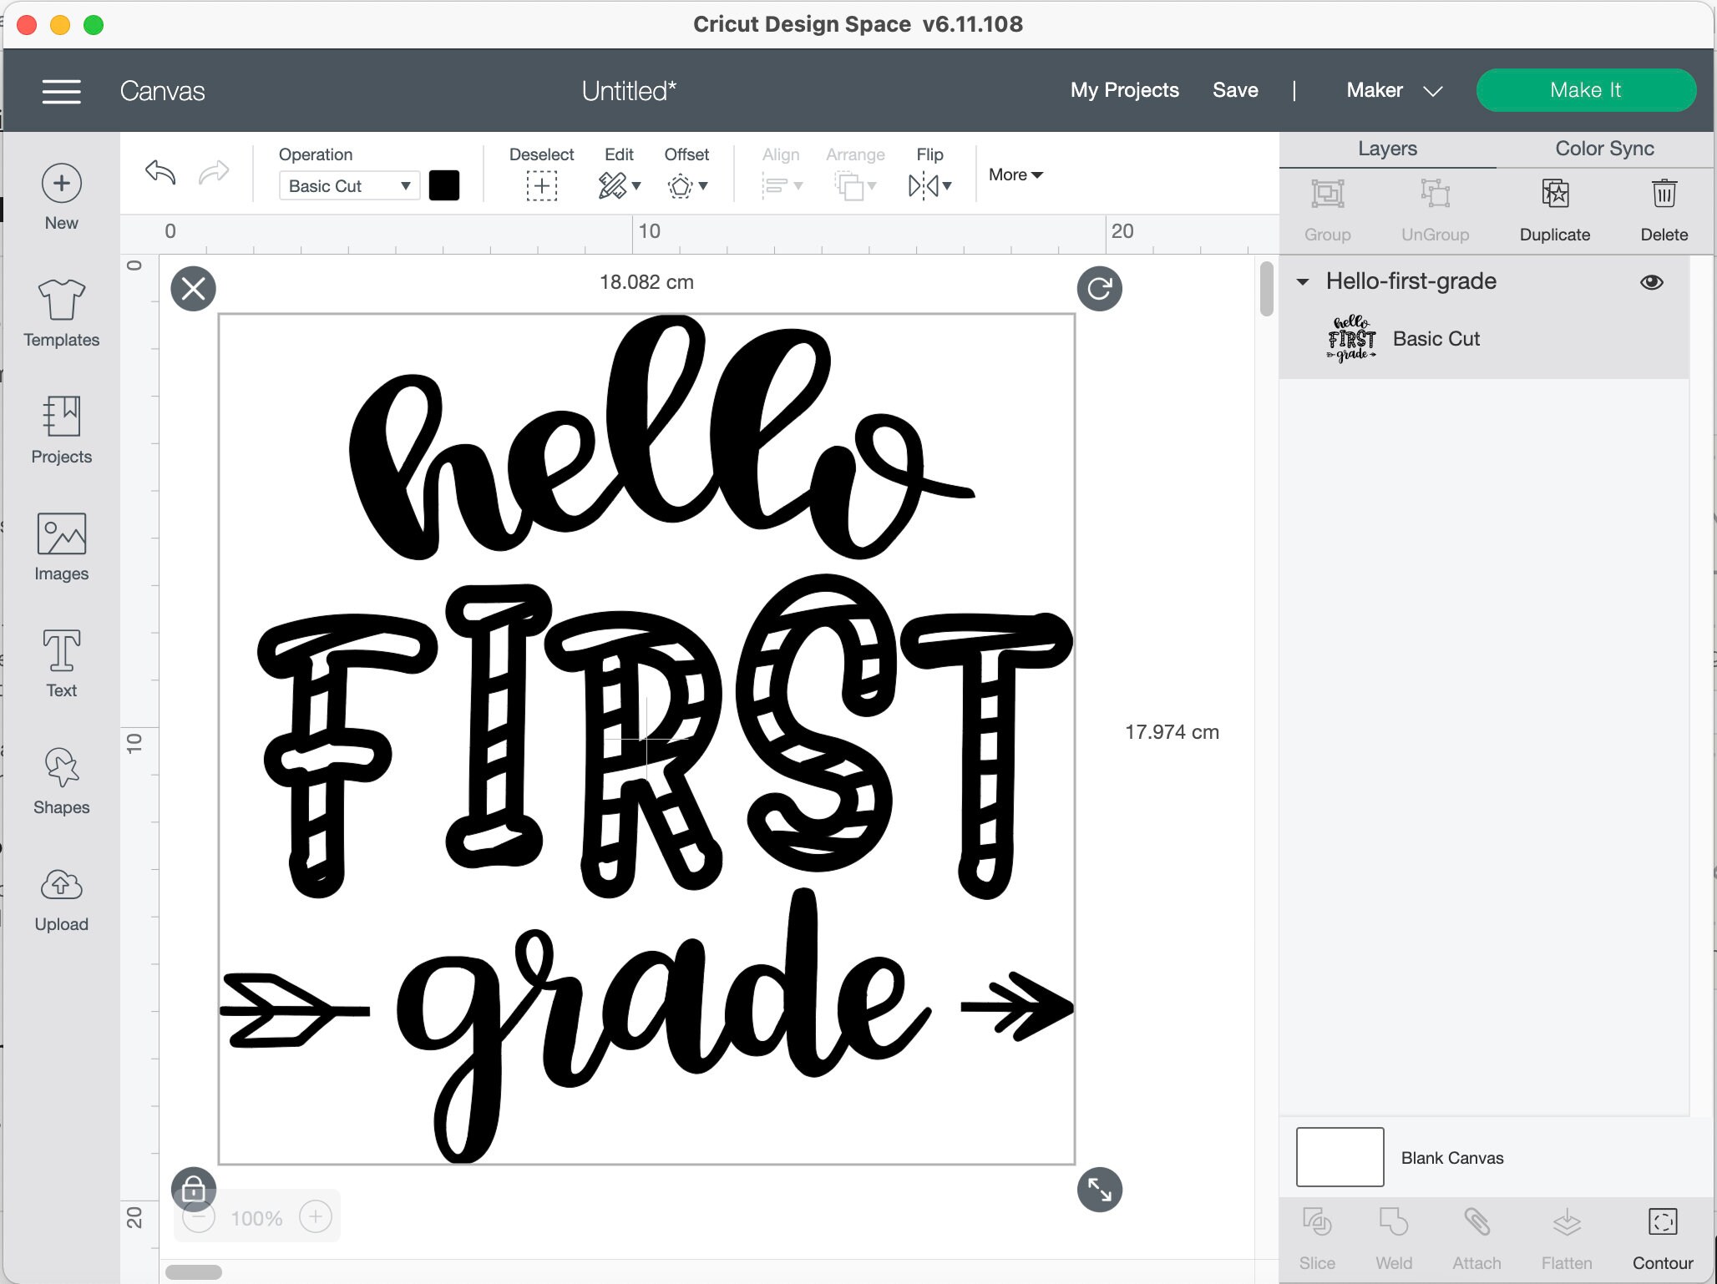Save the Untitled project
1717x1284 pixels.
[1235, 90]
